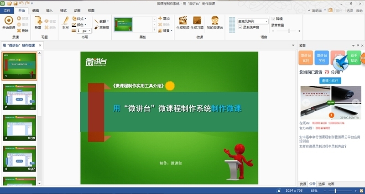Switch to the 动画 ribbon tab
Screen dimensions: 365x194
point(77,10)
